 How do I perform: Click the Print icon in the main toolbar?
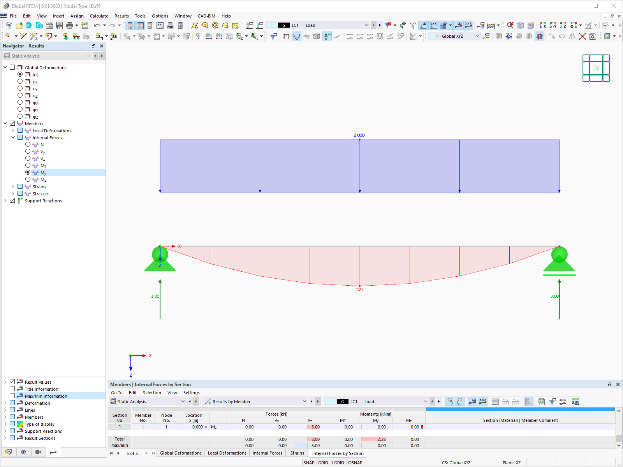[x=70, y=25]
